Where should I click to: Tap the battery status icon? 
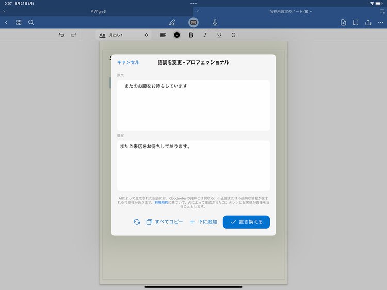(379, 4)
